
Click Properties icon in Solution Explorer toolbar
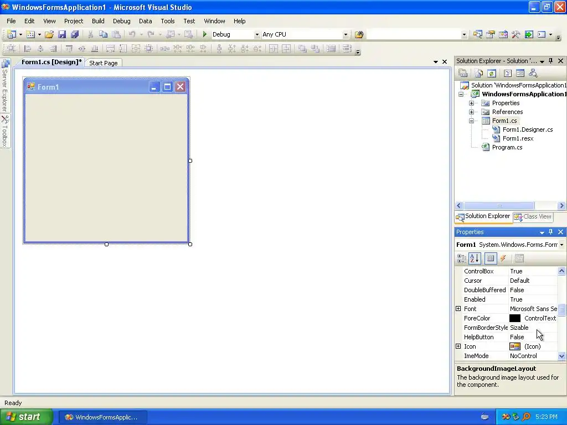[463, 74]
